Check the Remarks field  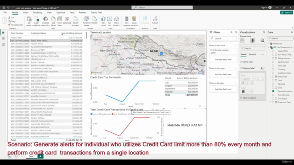(x=273, y=84)
